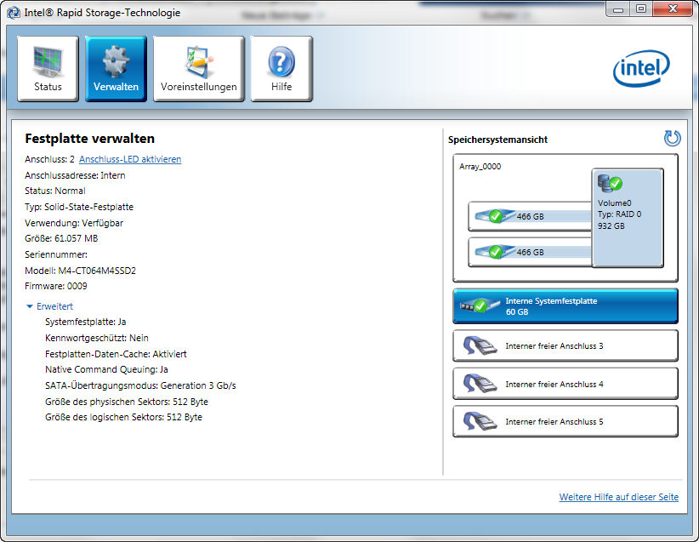Click Anschlussadresse: Intern text
Viewport: 699px width, 542px height.
tap(75, 175)
